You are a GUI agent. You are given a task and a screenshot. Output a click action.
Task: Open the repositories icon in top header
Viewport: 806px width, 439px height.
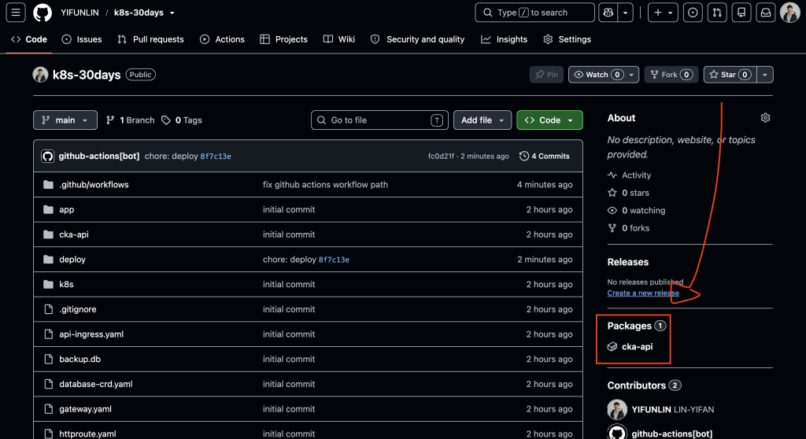pos(741,13)
